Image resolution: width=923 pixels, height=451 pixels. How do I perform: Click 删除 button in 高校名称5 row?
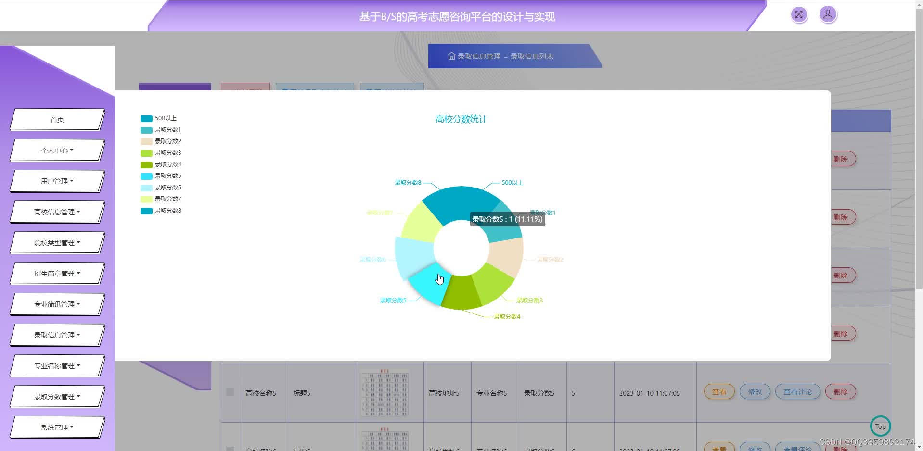tap(840, 392)
